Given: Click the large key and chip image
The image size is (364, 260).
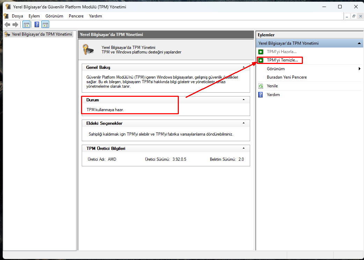Looking at the screenshot, I should 88,49.
